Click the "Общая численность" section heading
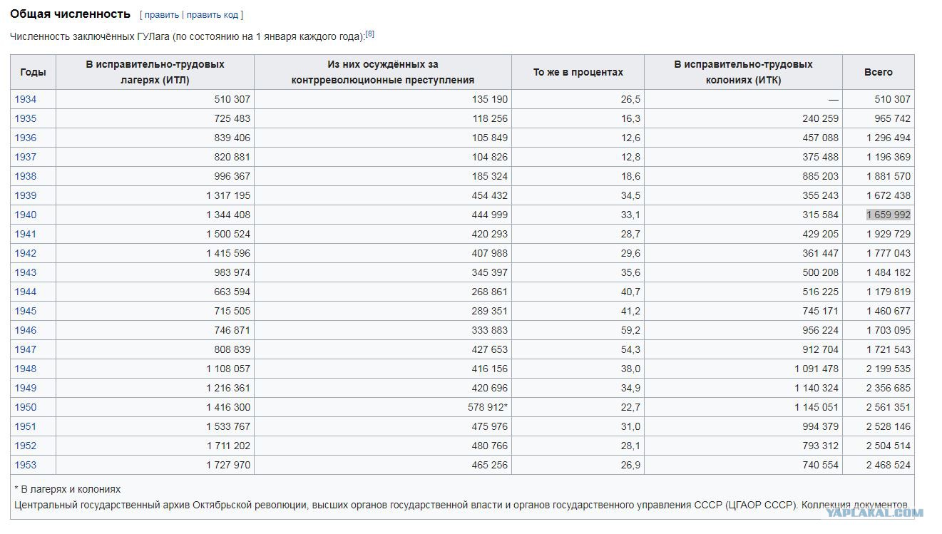Image resolution: width=942 pixels, height=534 pixels. [70, 14]
